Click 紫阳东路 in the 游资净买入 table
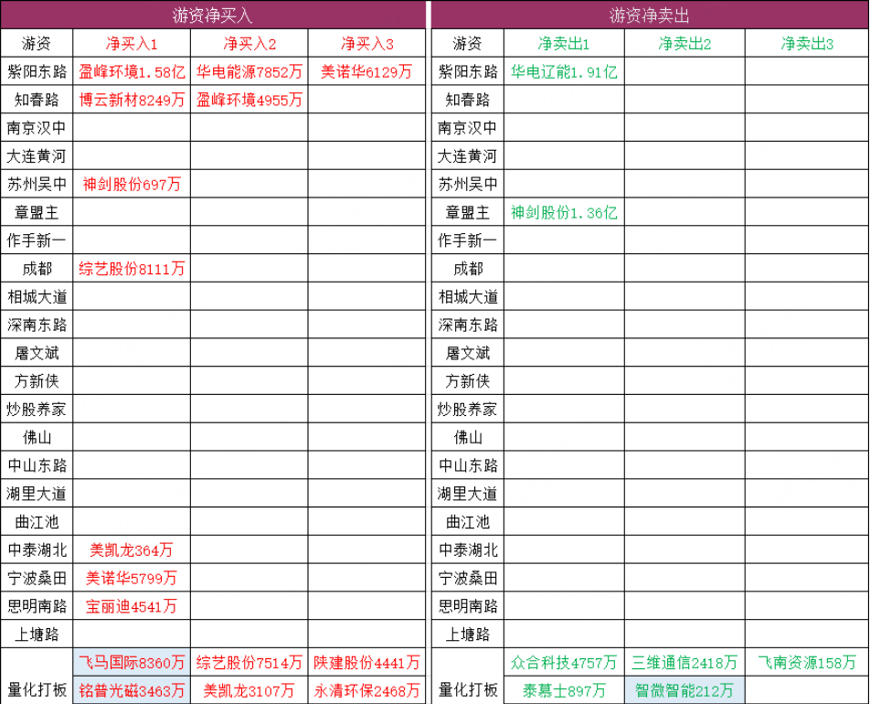Screen dimensions: 870x704 tap(37, 71)
